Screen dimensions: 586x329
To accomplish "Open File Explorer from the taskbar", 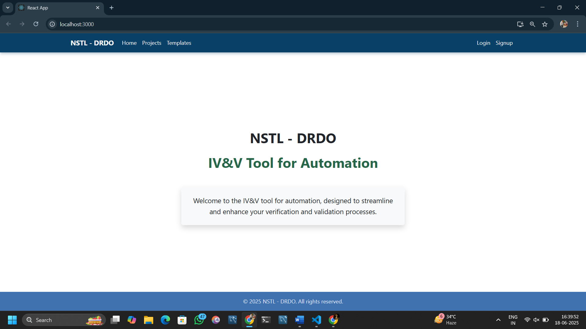I will 149,320.
